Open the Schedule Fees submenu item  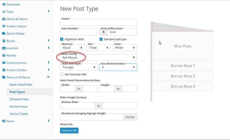click(19, 99)
